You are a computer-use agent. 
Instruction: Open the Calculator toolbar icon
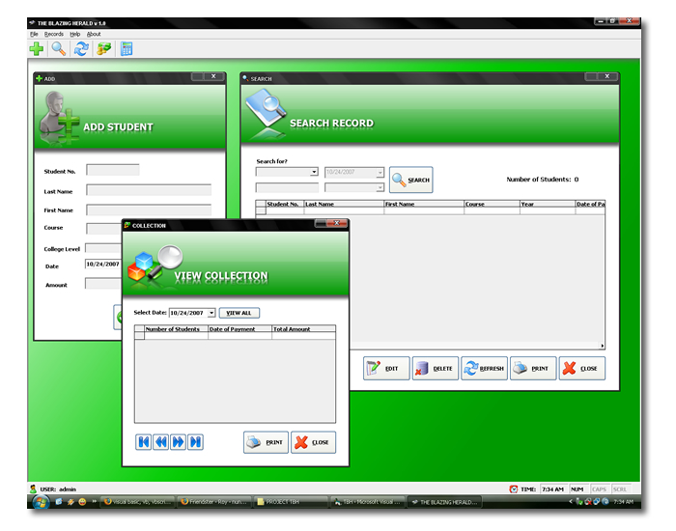pos(127,49)
